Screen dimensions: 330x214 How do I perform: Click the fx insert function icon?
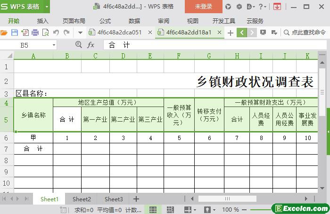pyautogui.click(x=91, y=45)
